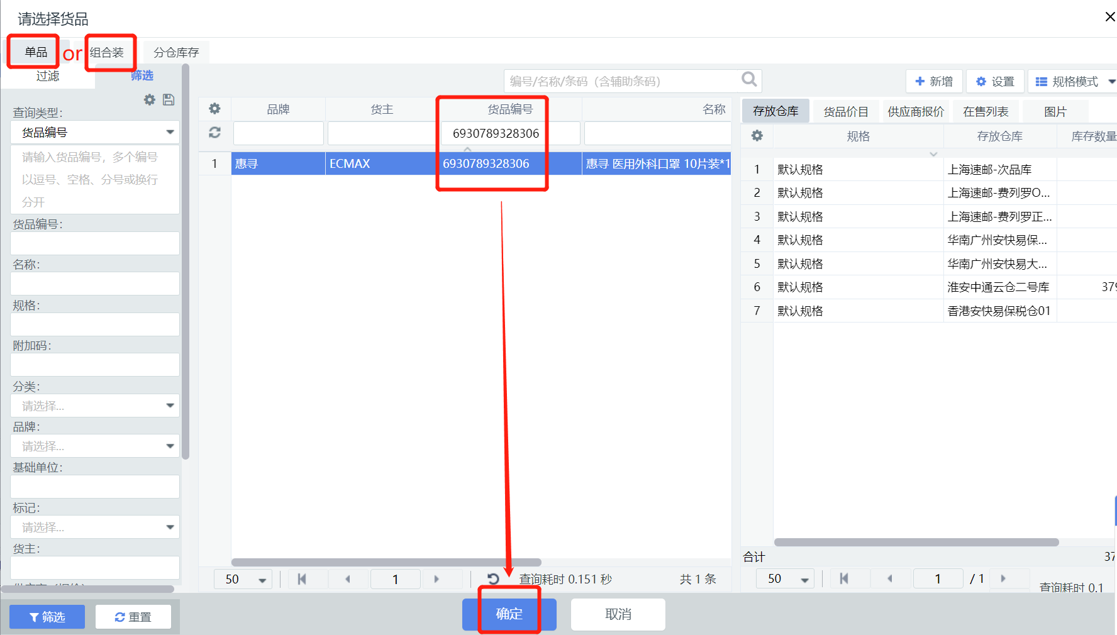Open goods table column gear icon
1117x635 pixels.
point(215,109)
